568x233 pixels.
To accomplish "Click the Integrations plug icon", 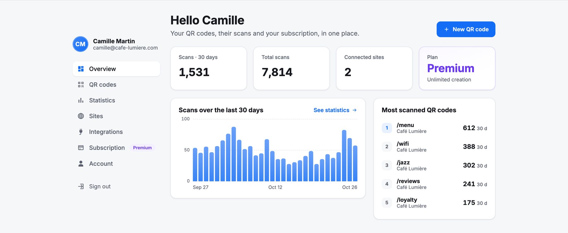I will coord(81,132).
